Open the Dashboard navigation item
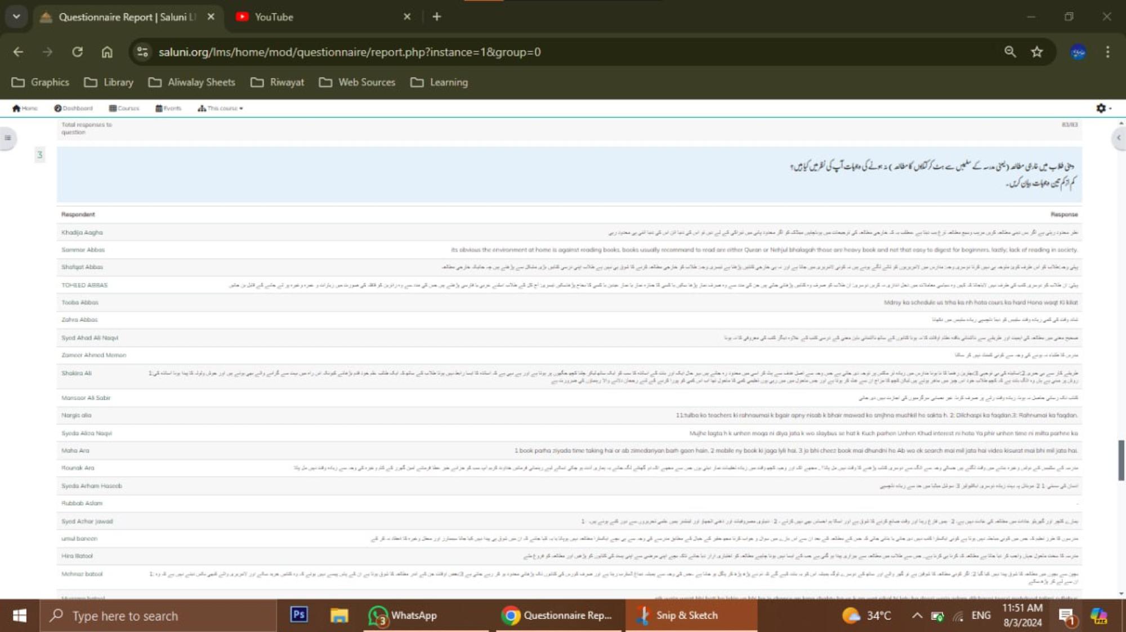The height and width of the screenshot is (632, 1126). click(73, 108)
